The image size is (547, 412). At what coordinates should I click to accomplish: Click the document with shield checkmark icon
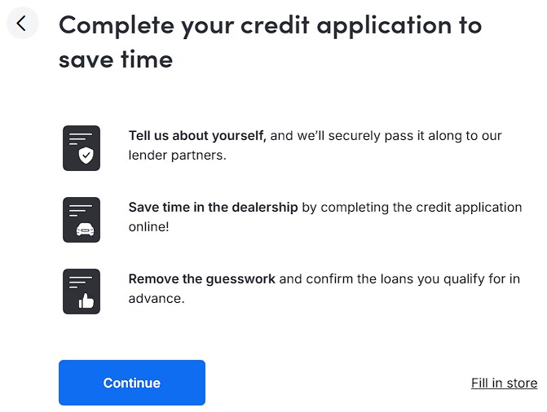pyautogui.click(x=82, y=148)
